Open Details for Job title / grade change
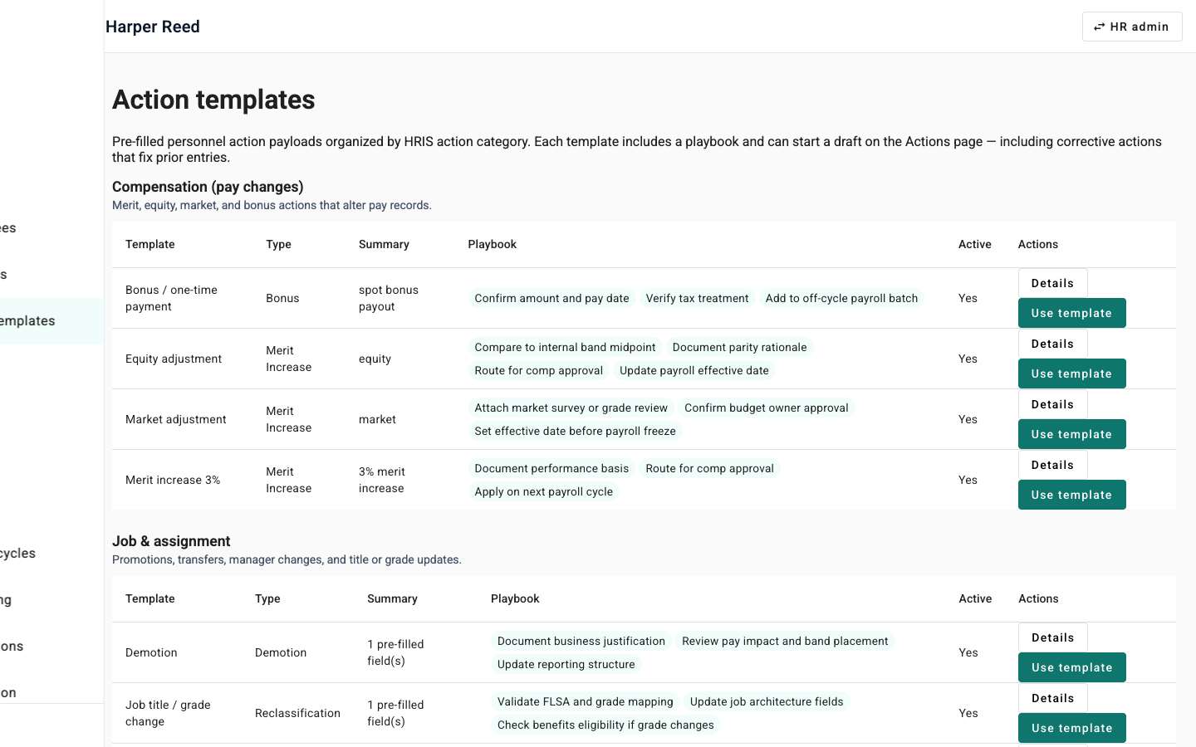The width and height of the screenshot is (1196, 747). tap(1052, 698)
